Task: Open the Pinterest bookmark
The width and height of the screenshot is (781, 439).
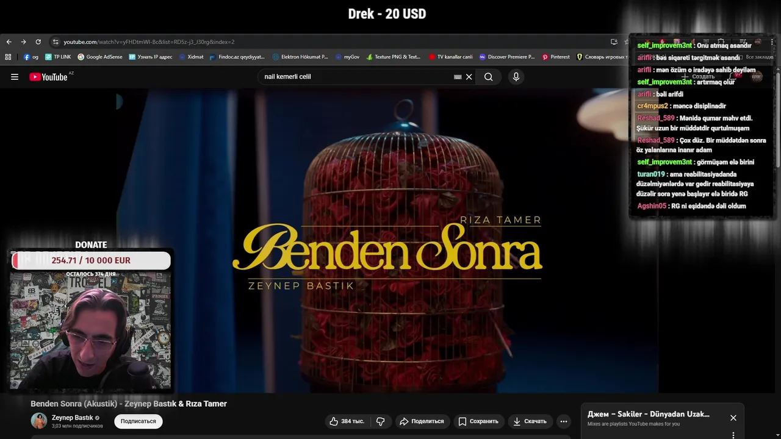Action: coord(556,57)
